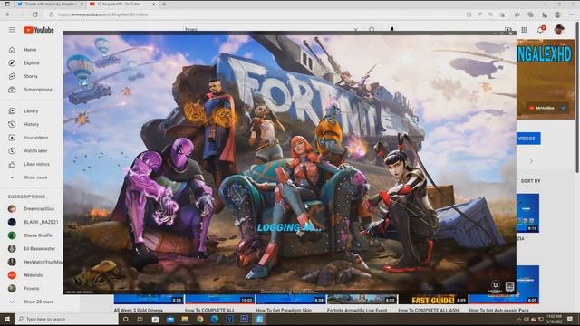The height and width of the screenshot is (326, 580).
Task: Open the Ed Bassmaster subscription channel
Action: click(39, 249)
